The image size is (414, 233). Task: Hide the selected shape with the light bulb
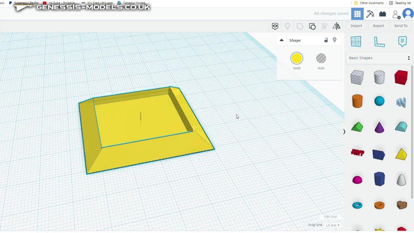click(x=334, y=40)
